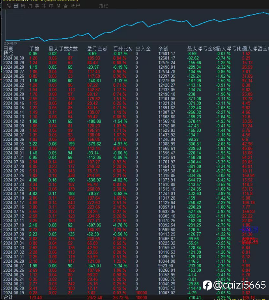Switch to the 账户 account tab
The width and height of the screenshot is (269, 301).
pyautogui.click(x=75, y=6)
